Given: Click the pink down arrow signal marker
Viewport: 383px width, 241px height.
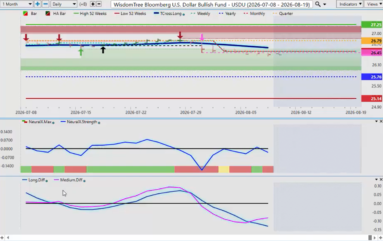Looking at the screenshot, I should [202, 37].
